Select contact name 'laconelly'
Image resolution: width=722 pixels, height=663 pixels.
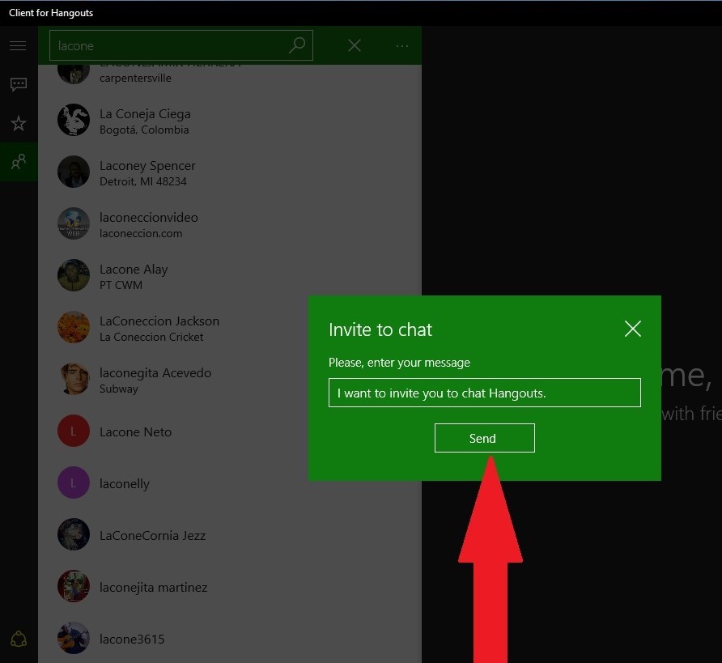tap(125, 484)
